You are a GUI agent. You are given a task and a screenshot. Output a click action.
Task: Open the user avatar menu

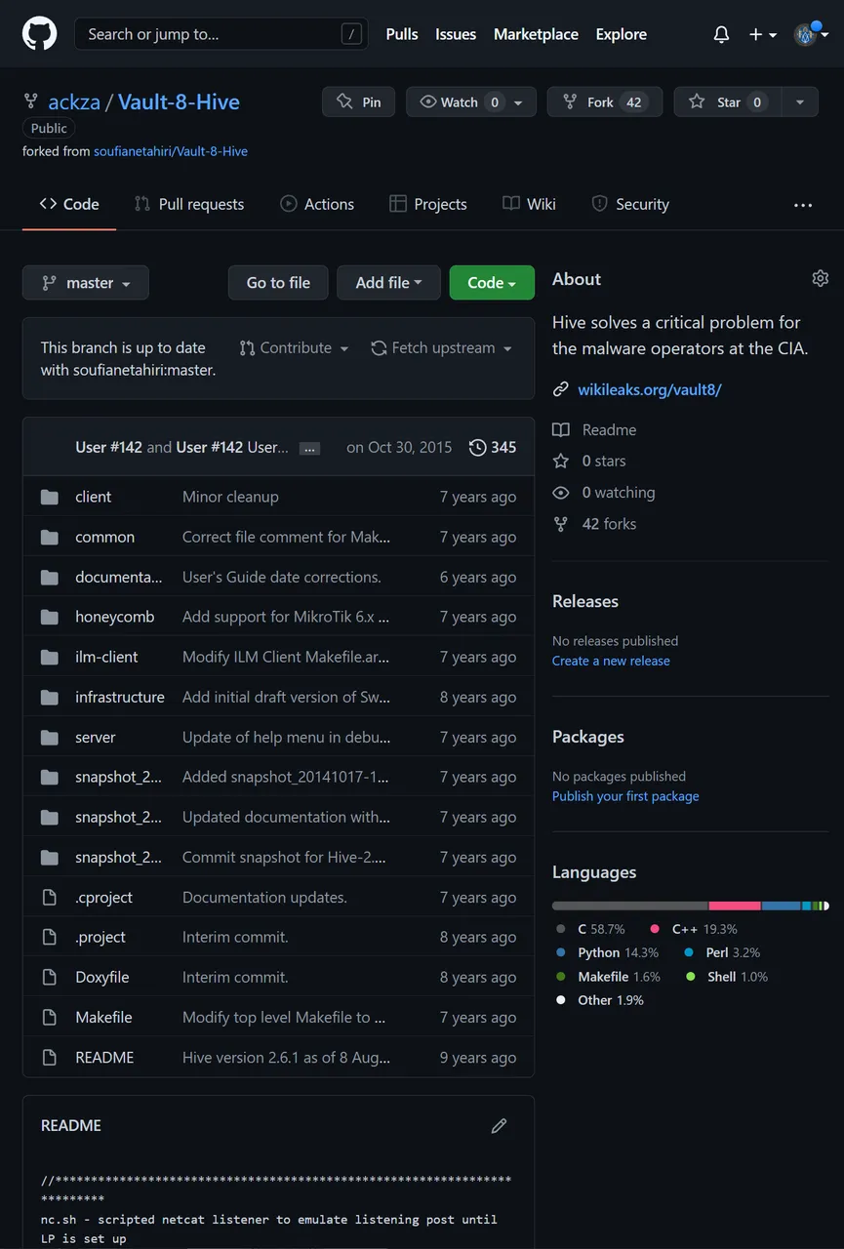pyautogui.click(x=811, y=34)
